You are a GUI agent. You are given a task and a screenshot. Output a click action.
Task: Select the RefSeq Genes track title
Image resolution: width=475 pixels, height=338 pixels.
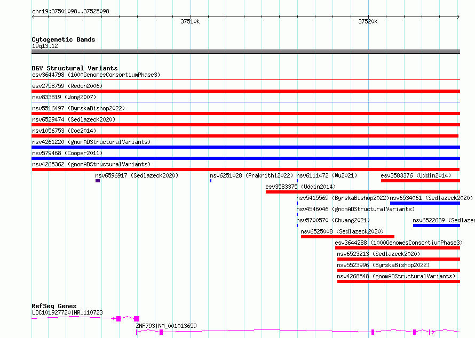pos(54,306)
